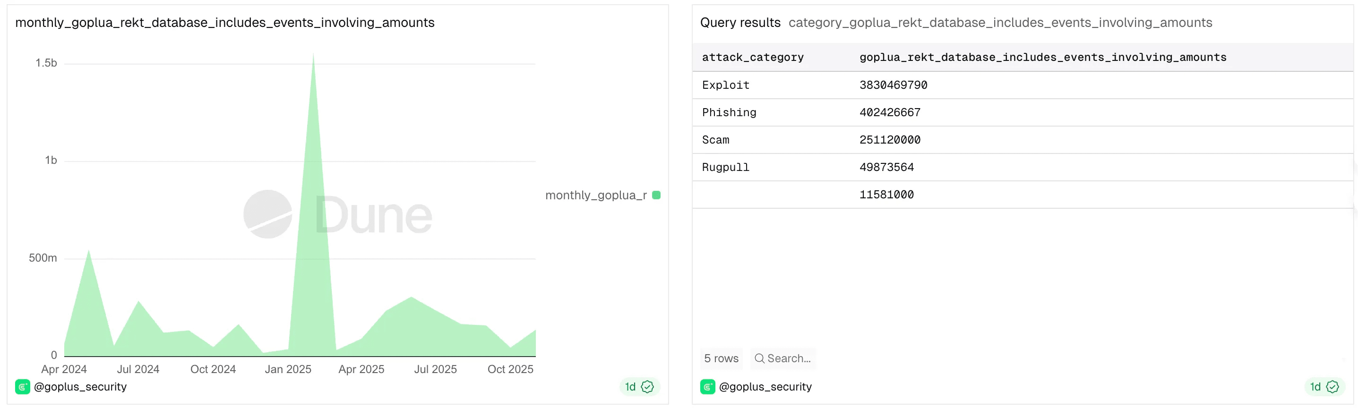Open the category_goplua_rekt_database query link
Viewport: 1358px width, 408px height.
click(x=1000, y=23)
